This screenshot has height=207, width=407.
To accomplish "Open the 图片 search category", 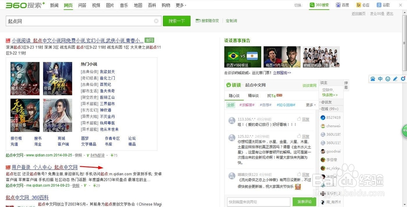I will coord(110,5).
